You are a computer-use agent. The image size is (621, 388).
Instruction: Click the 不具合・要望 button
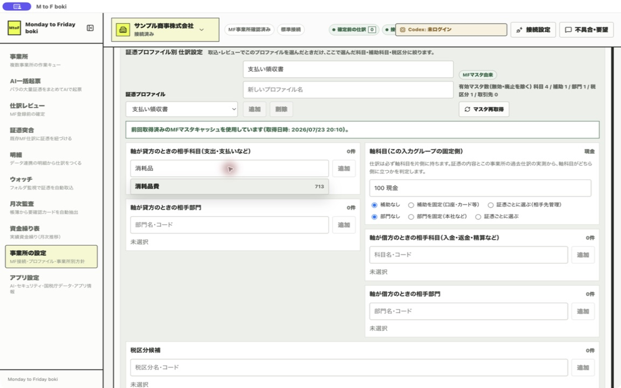point(586,30)
